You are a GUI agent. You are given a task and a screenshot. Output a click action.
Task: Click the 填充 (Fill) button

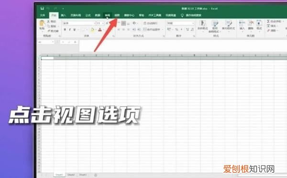[x=272, y=26]
